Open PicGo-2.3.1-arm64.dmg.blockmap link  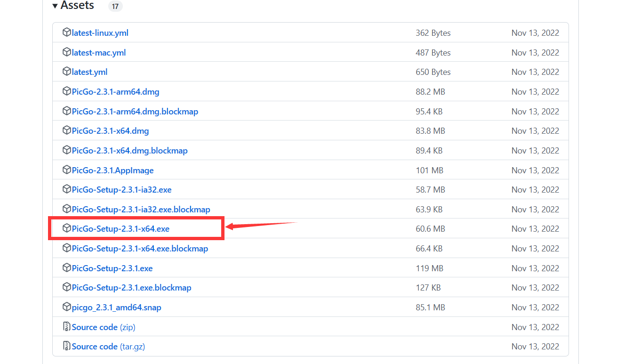click(135, 112)
